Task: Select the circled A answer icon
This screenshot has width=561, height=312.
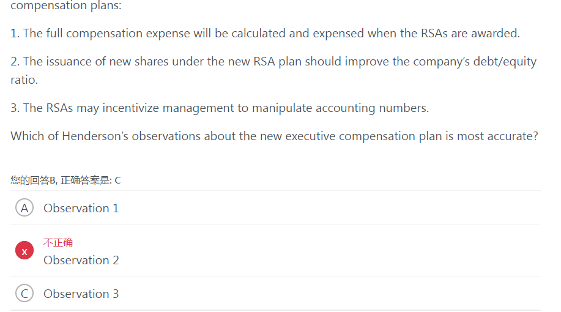Action: click(x=24, y=207)
